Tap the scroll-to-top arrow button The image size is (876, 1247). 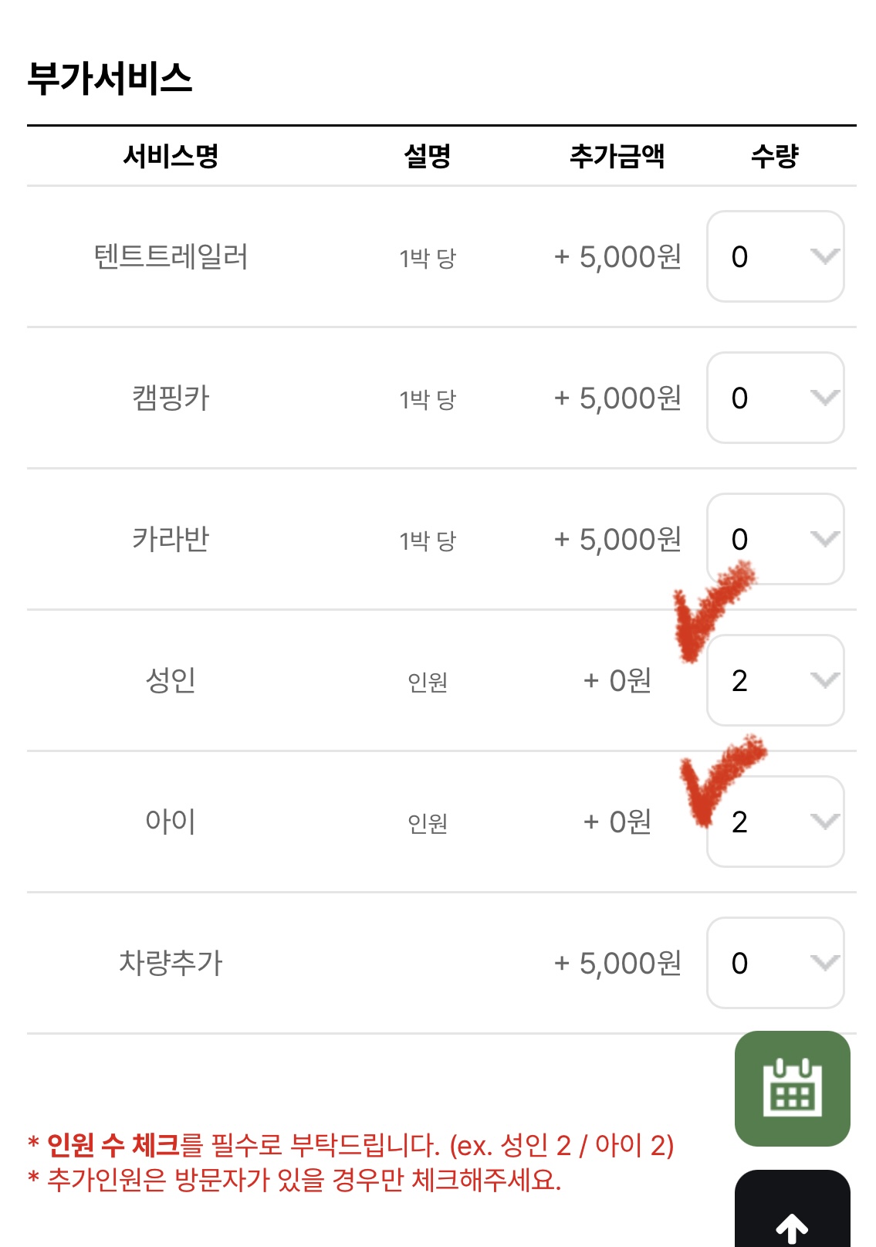point(792,1216)
